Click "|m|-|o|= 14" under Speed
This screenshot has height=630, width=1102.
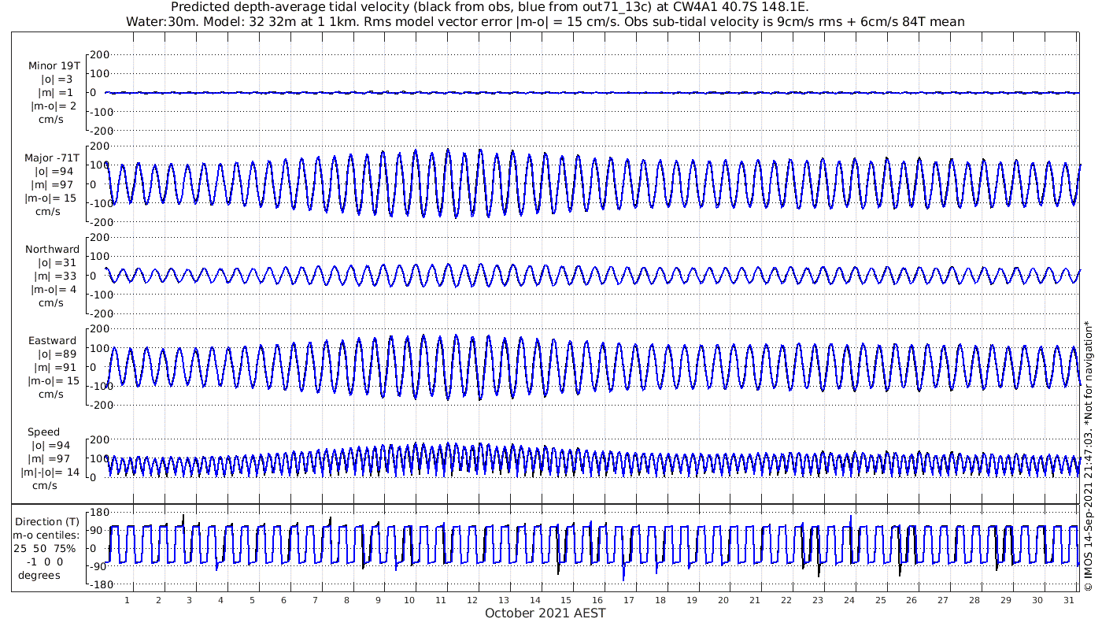point(50,472)
